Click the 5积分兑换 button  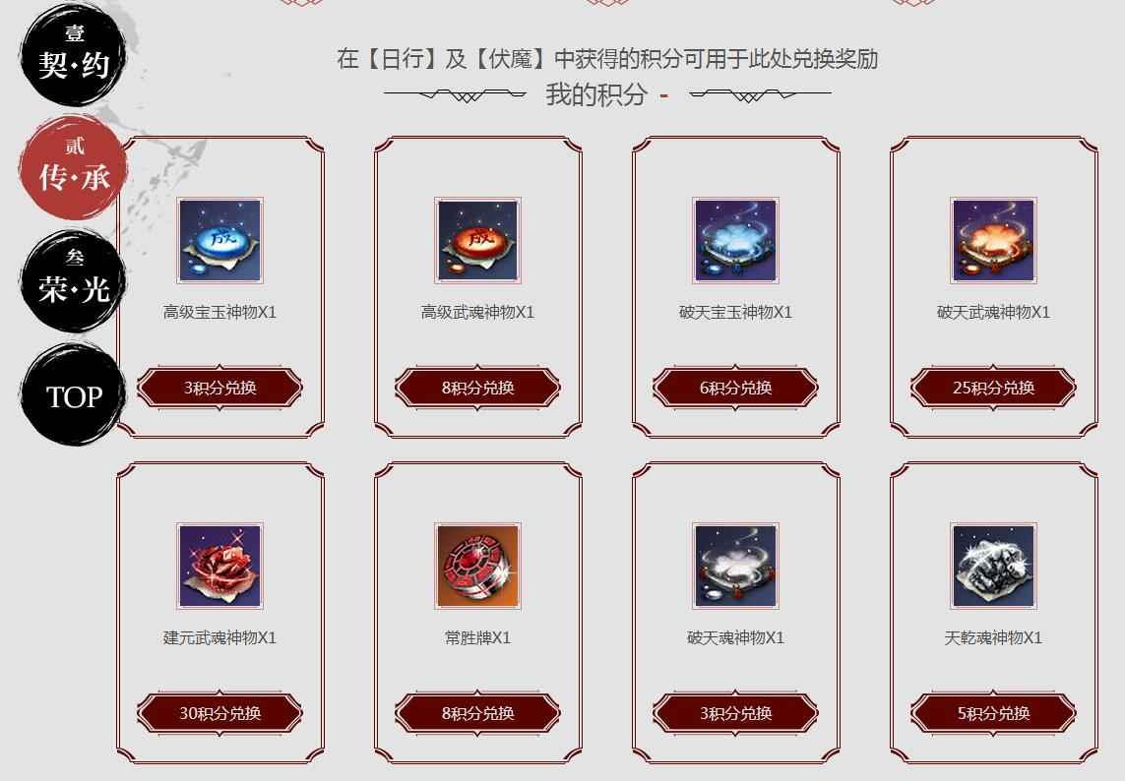tap(994, 713)
